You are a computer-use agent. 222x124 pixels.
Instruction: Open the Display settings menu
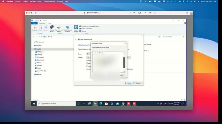pos(49,1)
